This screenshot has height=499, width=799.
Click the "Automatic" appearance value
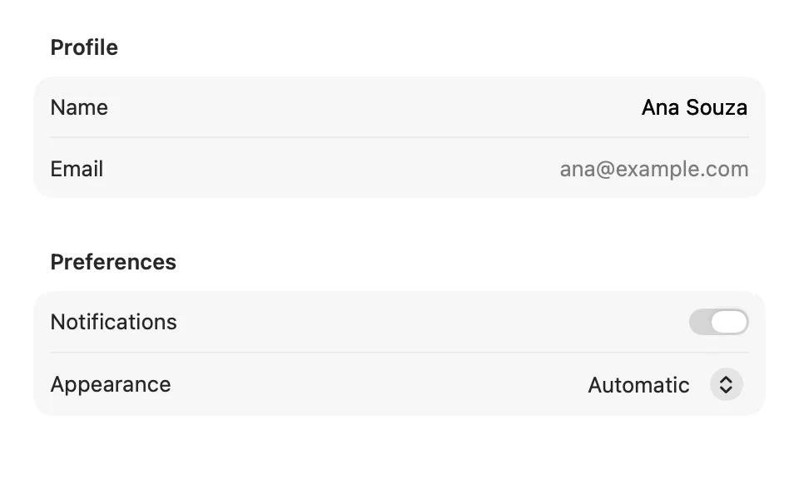click(638, 385)
